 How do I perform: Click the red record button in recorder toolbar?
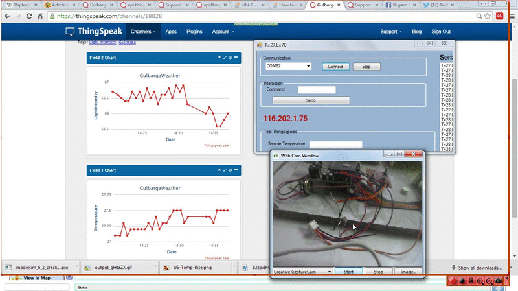[453, 281]
